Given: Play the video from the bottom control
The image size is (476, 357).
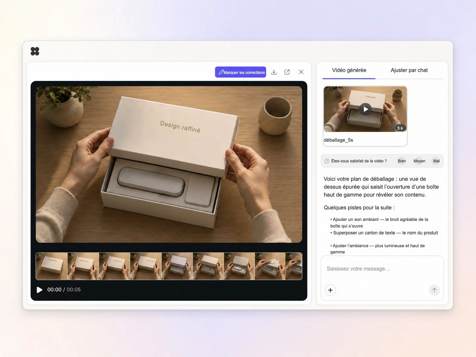Looking at the screenshot, I should 39,290.
